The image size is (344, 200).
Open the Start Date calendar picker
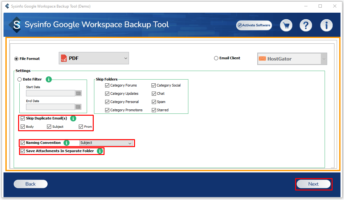[x=78, y=93]
